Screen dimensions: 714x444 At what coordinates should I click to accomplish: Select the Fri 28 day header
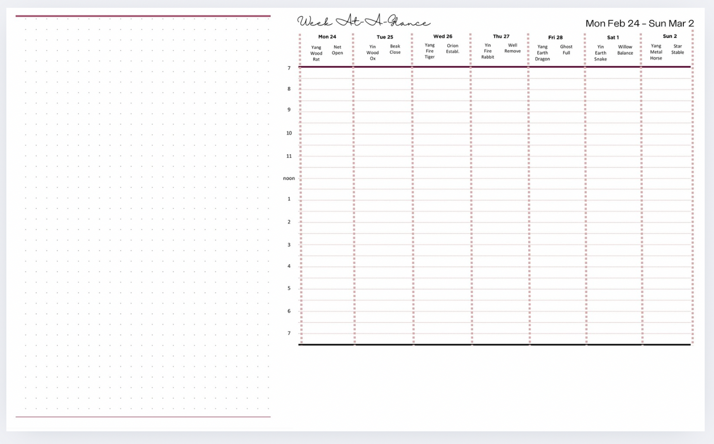(555, 37)
